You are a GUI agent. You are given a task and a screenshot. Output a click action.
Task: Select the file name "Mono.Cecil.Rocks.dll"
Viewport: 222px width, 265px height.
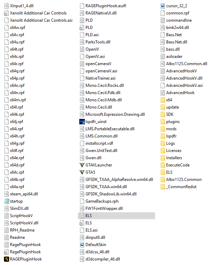click(x=104, y=85)
